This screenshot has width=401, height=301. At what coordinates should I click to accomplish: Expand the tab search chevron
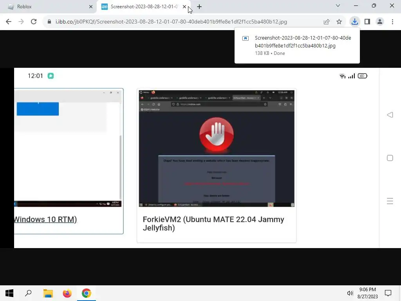(x=338, y=5)
